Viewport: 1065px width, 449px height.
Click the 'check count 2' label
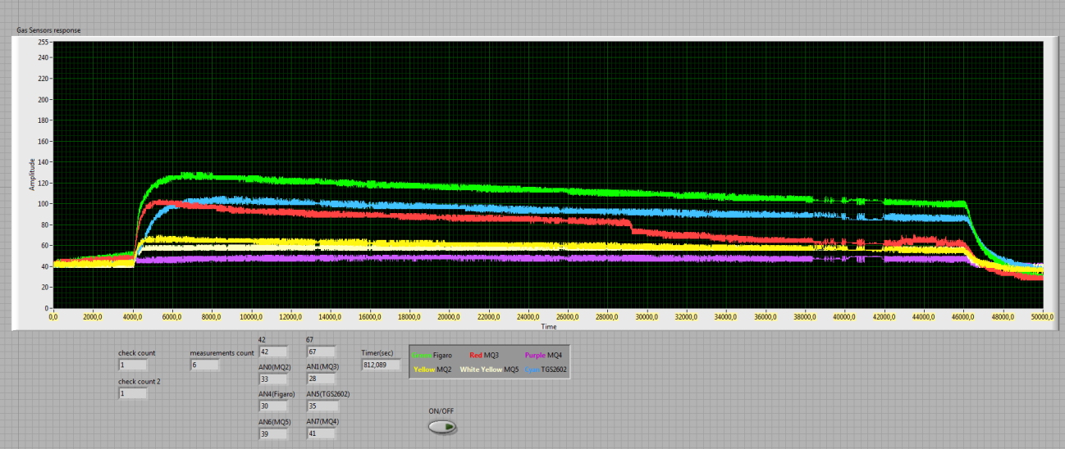coord(139,381)
